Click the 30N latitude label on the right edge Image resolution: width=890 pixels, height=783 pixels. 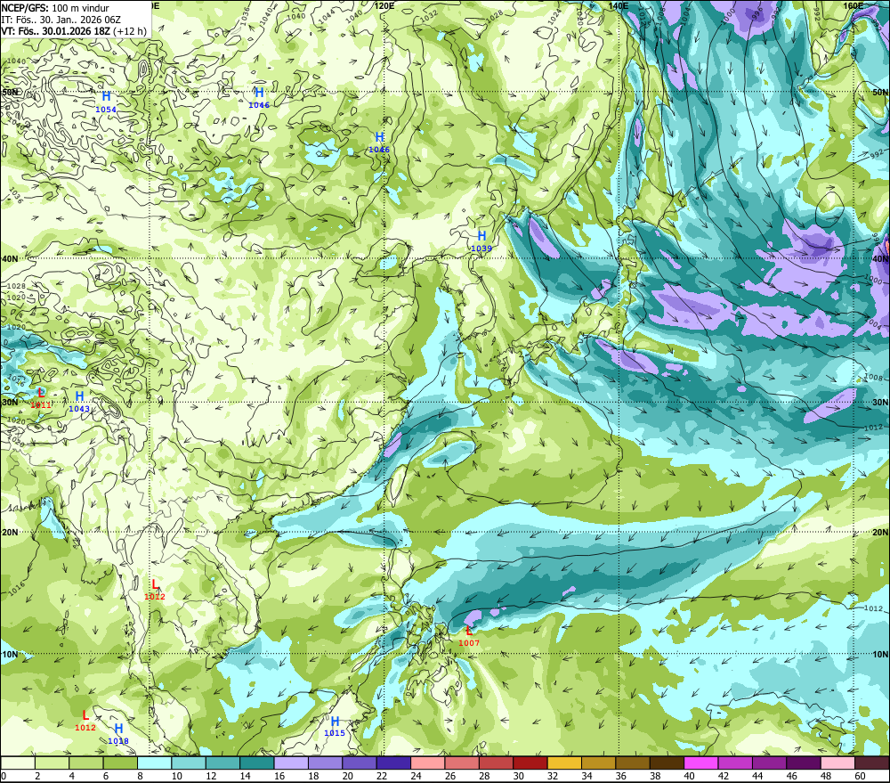(x=880, y=403)
